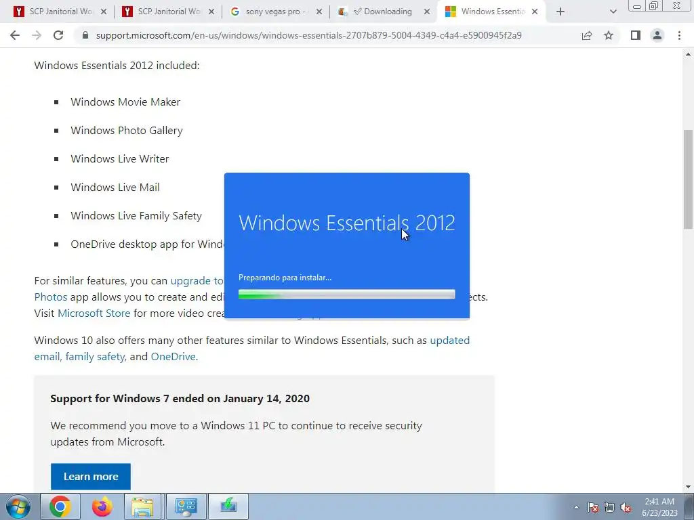Open the installer taskbar item
Viewport: 694px width, 520px height.
(228, 506)
